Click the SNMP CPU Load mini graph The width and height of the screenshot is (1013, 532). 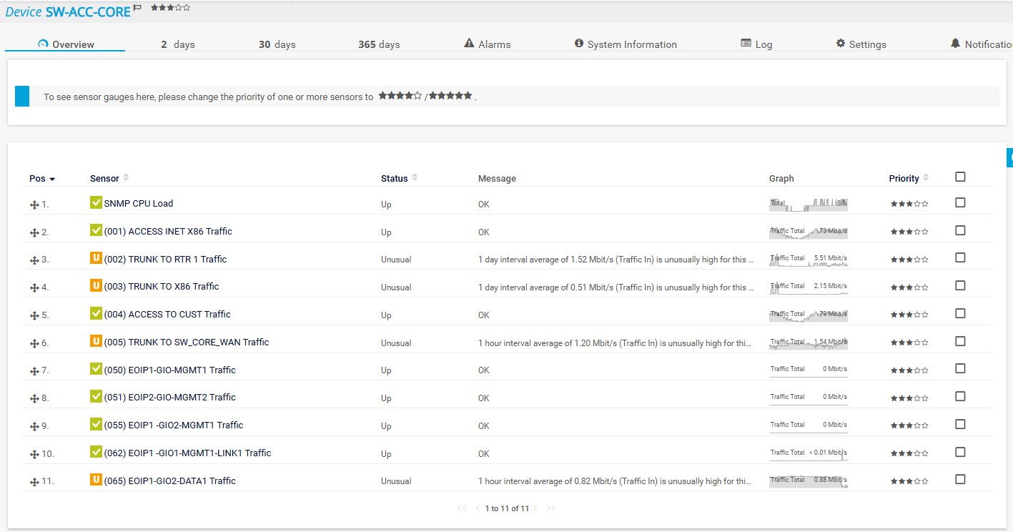[808, 204]
